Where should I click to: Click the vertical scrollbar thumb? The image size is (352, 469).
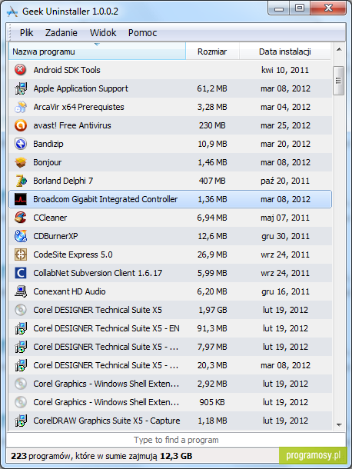[x=338, y=81]
